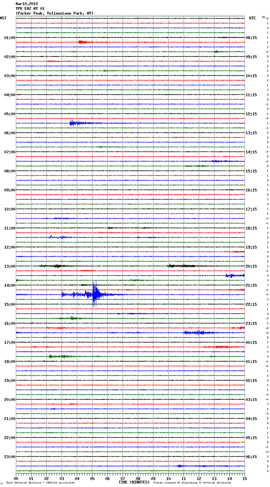Screen dimensions: 270x487
Task: Select the 18:00 MST hour label
Action: (10, 362)
